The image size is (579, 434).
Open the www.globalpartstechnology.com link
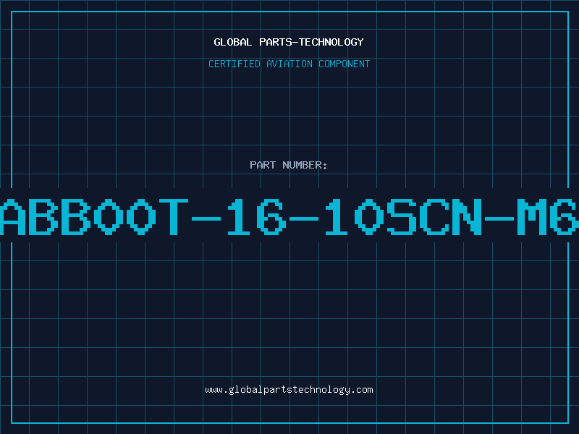[x=289, y=390]
